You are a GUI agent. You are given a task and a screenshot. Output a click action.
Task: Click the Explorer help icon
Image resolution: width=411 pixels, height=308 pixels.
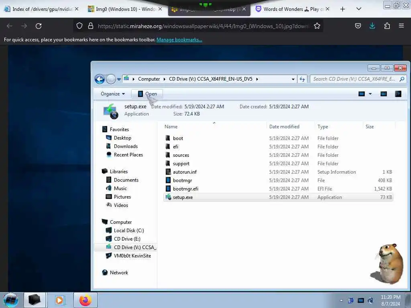pyautogui.click(x=398, y=94)
